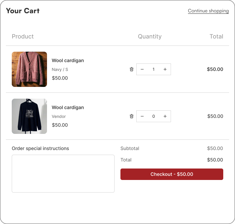Click the quantity field showing 0
The width and height of the screenshot is (235, 224).
(153, 116)
